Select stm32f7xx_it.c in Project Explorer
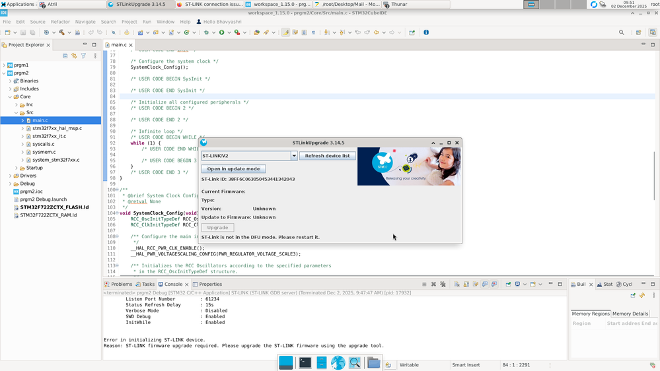The height and width of the screenshot is (371, 660). click(x=49, y=137)
